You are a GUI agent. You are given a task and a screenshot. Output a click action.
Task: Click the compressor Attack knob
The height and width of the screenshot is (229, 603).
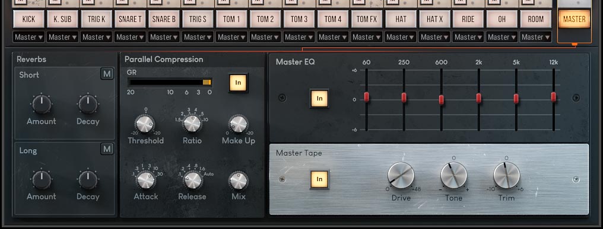pyautogui.click(x=146, y=180)
